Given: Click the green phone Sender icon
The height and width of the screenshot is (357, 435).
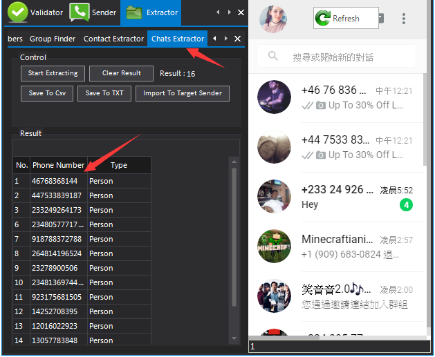Looking at the screenshot, I should tap(80, 12).
